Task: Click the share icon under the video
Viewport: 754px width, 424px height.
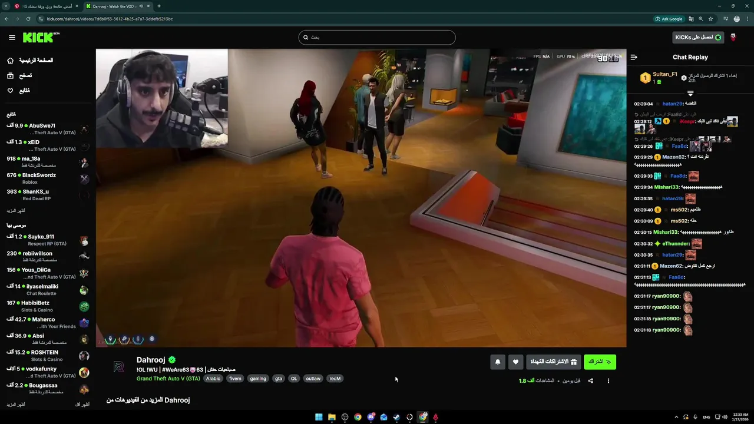Action: point(590,381)
